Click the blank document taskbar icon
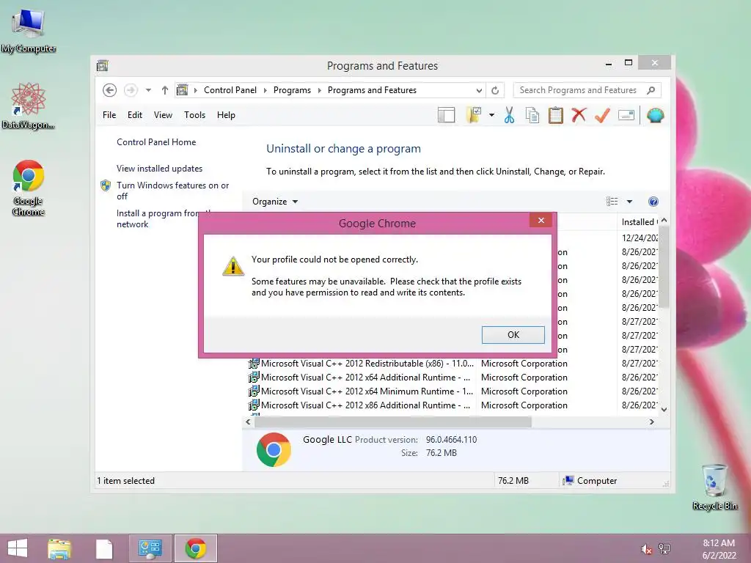751x563 pixels. tap(104, 549)
